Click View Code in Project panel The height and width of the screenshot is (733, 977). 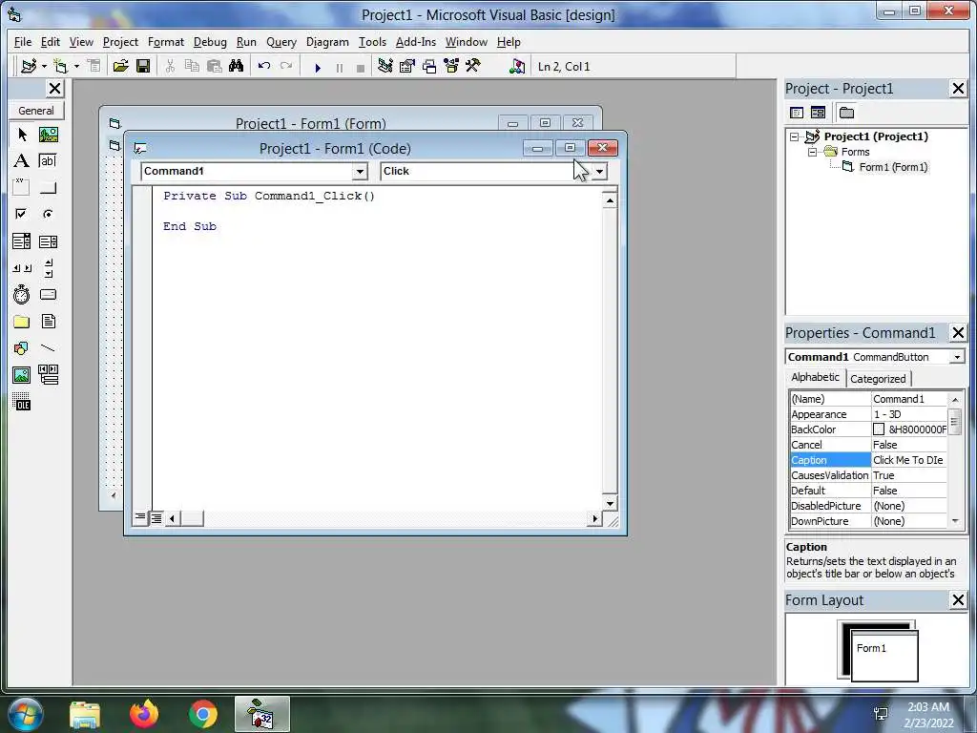coord(797,113)
